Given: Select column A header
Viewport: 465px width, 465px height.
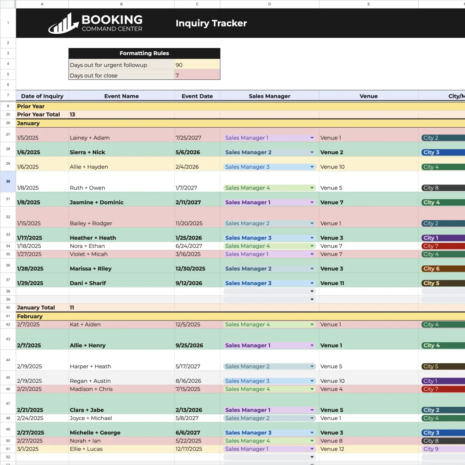Looking at the screenshot, I should pyautogui.click(x=42, y=4).
